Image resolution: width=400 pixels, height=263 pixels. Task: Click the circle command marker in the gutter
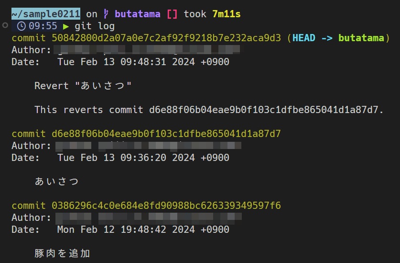point(5,25)
